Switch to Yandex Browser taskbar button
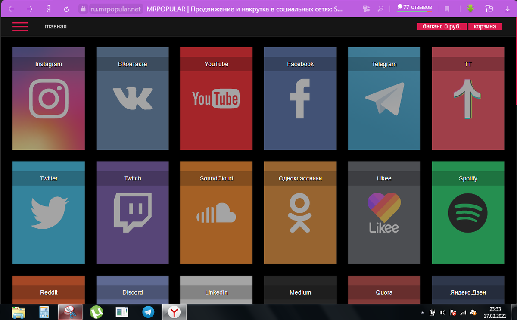Image resolution: width=517 pixels, height=320 pixels. click(174, 312)
